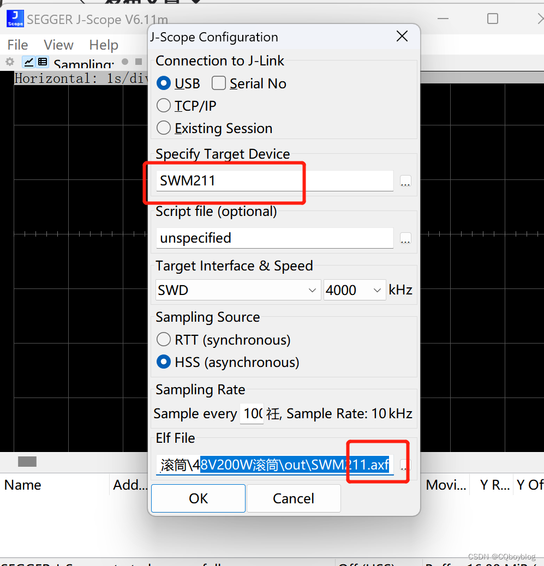The width and height of the screenshot is (544, 566).
Task: Click the gray record circle icon
Action: click(x=125, y=62)
